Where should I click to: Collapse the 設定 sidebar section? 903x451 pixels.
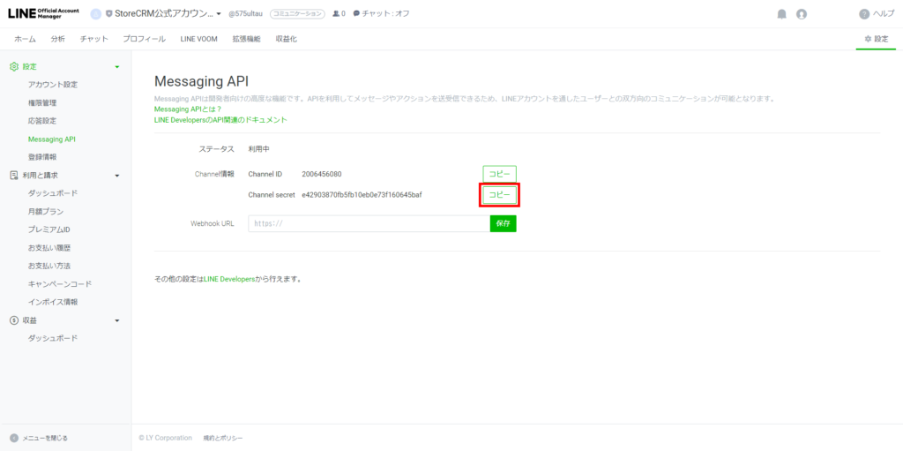(x=117, y=67)
